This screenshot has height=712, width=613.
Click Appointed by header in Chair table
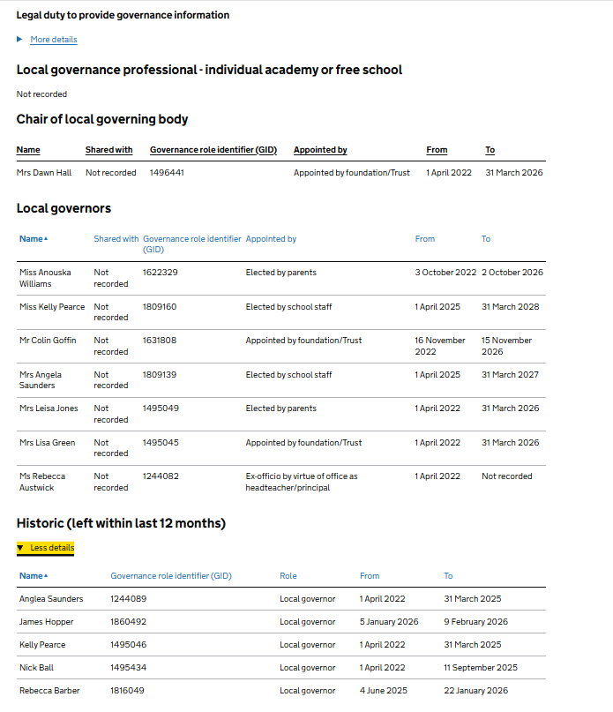320,150
